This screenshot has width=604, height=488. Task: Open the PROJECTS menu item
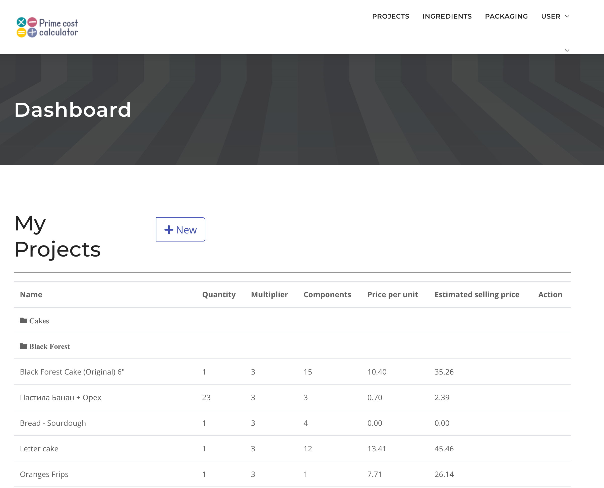click(390, 16)
